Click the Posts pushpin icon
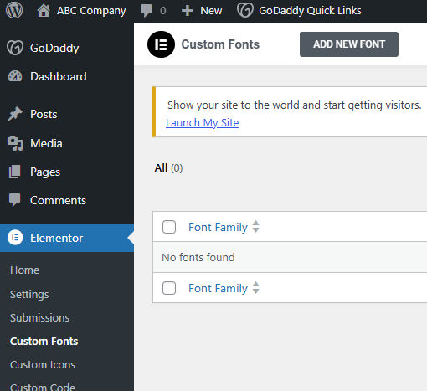The height and width of the screenshot is (391, 427). coord(15,114)
